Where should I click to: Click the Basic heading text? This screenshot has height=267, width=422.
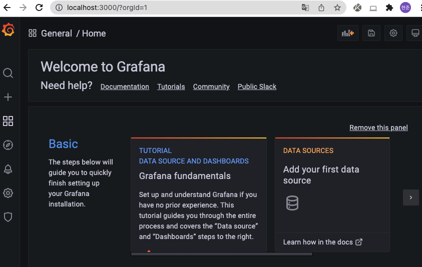coord(63,144)
